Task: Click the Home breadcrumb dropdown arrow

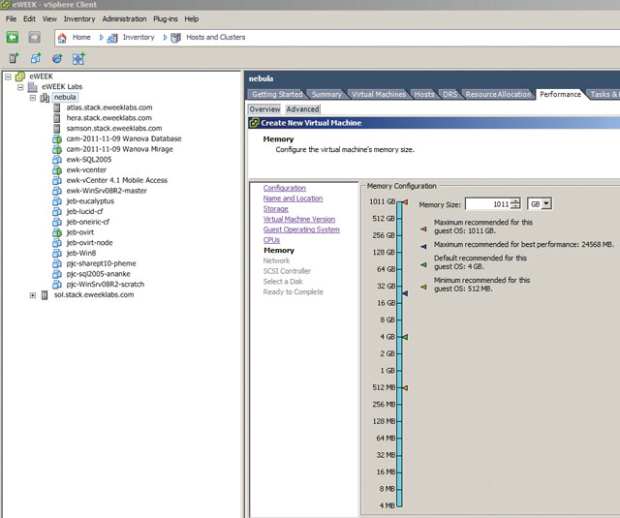Action: point(101,38)
